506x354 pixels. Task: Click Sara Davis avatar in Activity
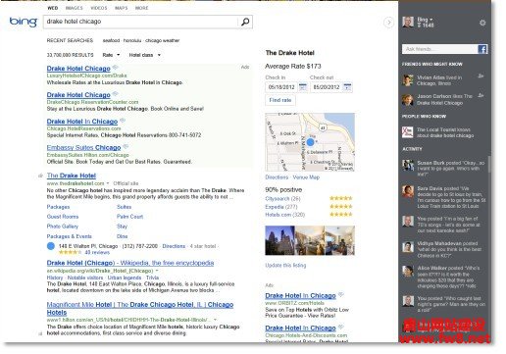[x=408, y=191]
